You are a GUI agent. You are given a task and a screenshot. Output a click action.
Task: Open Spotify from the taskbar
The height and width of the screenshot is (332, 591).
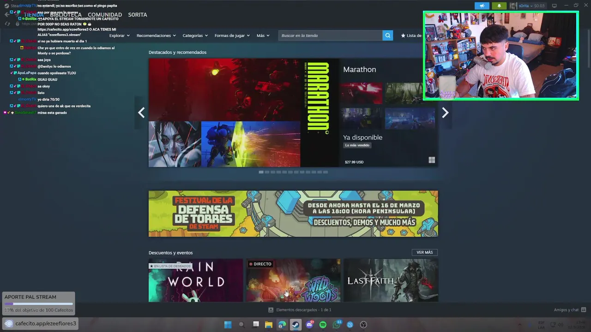tap(323, 325)
